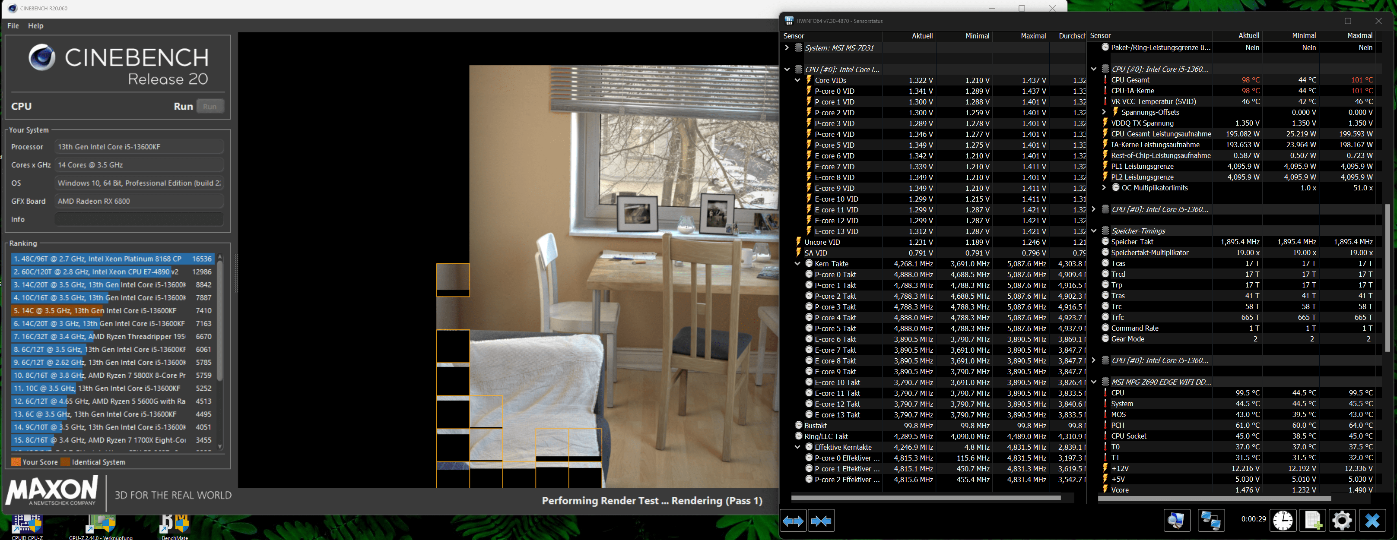The height and width of the screenshot is (540, 1397).
Task: Click the HWiNFO64 title bar icon
Action: tap(789, 21)
